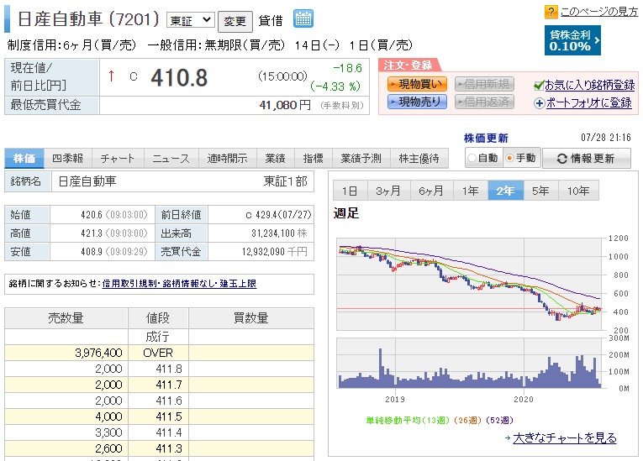This screenshot has height=461, width=643.
Task: Click ポートフォリオに登録 link
Action: pos(589,103)
